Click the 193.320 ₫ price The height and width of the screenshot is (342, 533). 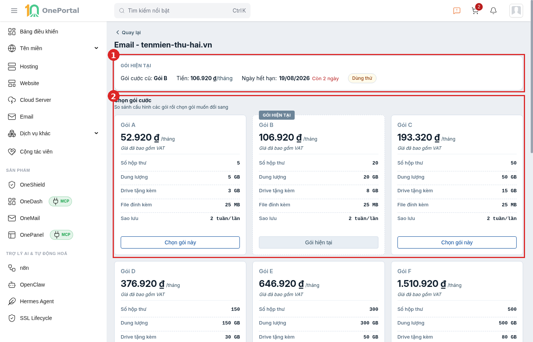click(x=419, y=137)
